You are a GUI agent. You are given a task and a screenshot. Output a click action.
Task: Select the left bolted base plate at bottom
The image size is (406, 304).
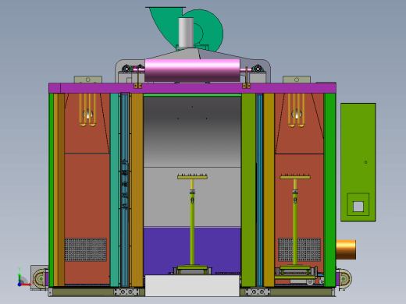[x=126, y=292]
